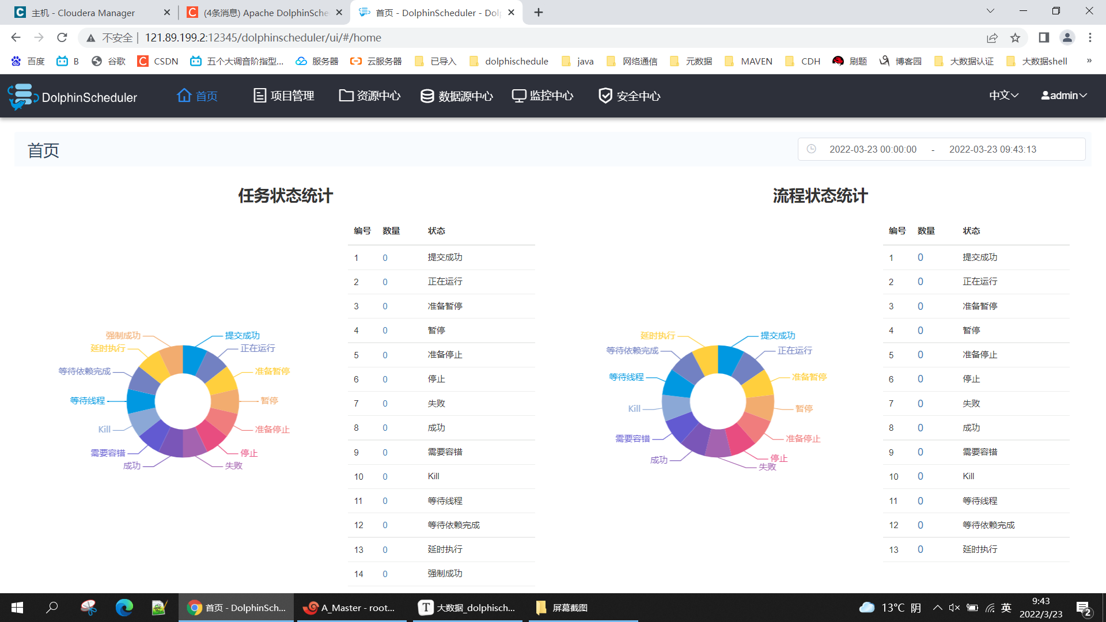The image size is (1106, 622).
Task: Expand the bookmarks overflow chevron
Action: (1089, 61)
